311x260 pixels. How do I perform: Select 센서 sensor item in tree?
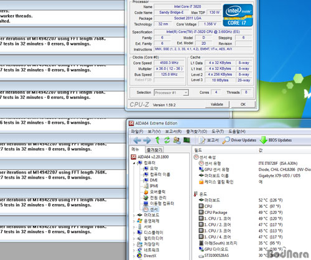click(x=154, y=209)
